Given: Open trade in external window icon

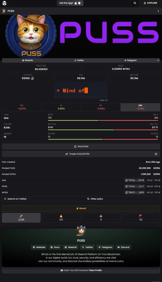Looking at the screenshot, I should coord(156,154).
